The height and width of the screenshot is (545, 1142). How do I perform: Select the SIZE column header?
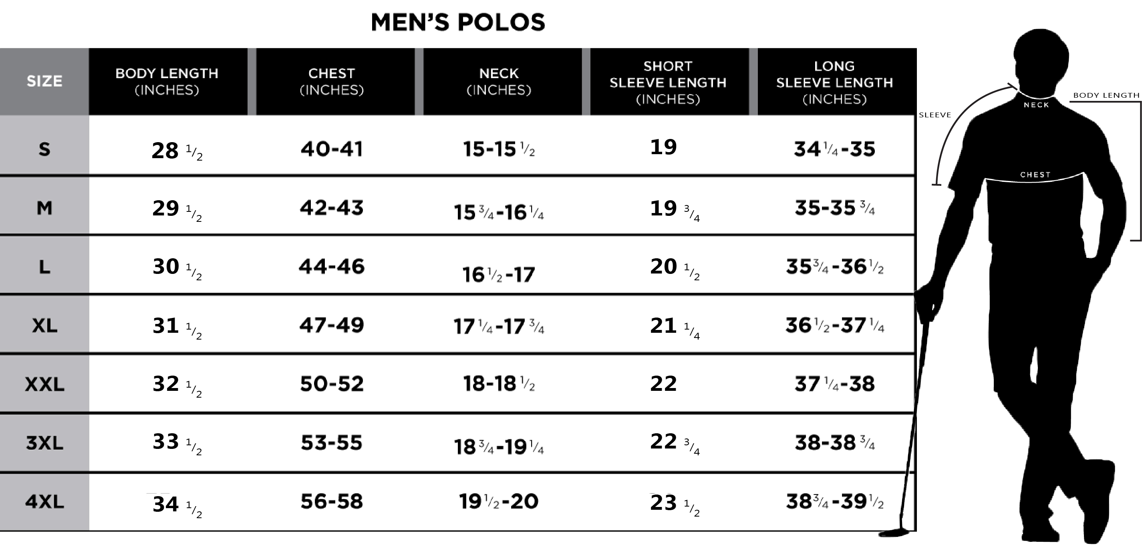coord(44,82)
